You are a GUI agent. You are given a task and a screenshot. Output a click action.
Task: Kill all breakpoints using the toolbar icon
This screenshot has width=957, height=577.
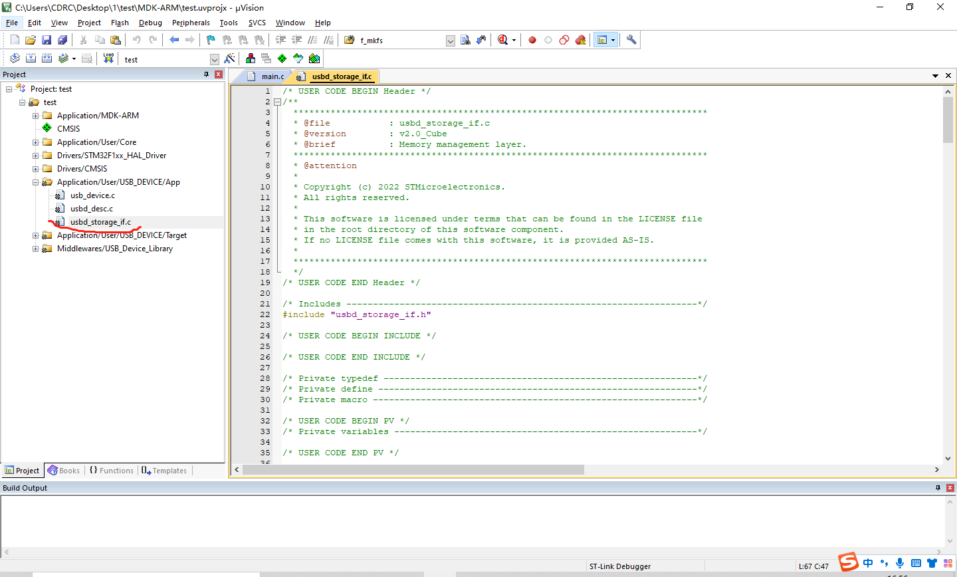point(580,39)
